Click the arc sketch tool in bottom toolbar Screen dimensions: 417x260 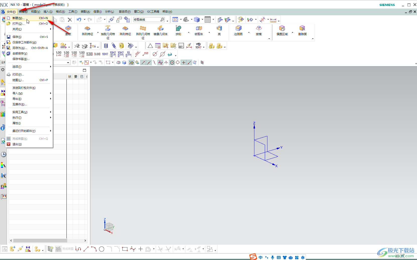point(94,249)
